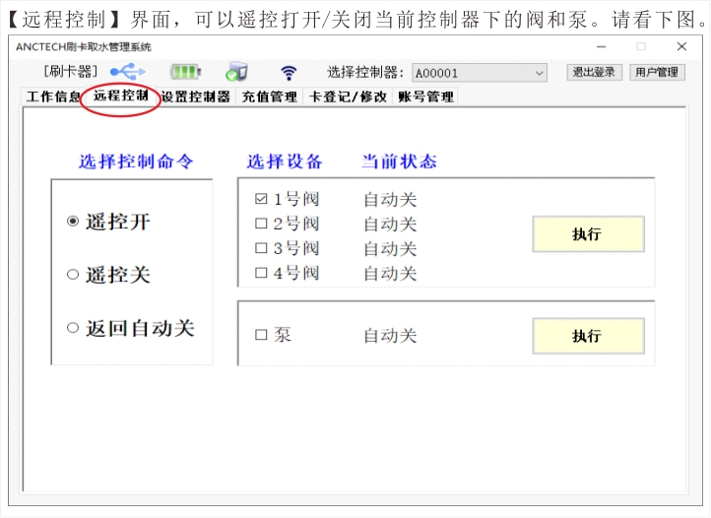
Task: Switch to the 卡登记/修改 tab
Action: point(348,97)
